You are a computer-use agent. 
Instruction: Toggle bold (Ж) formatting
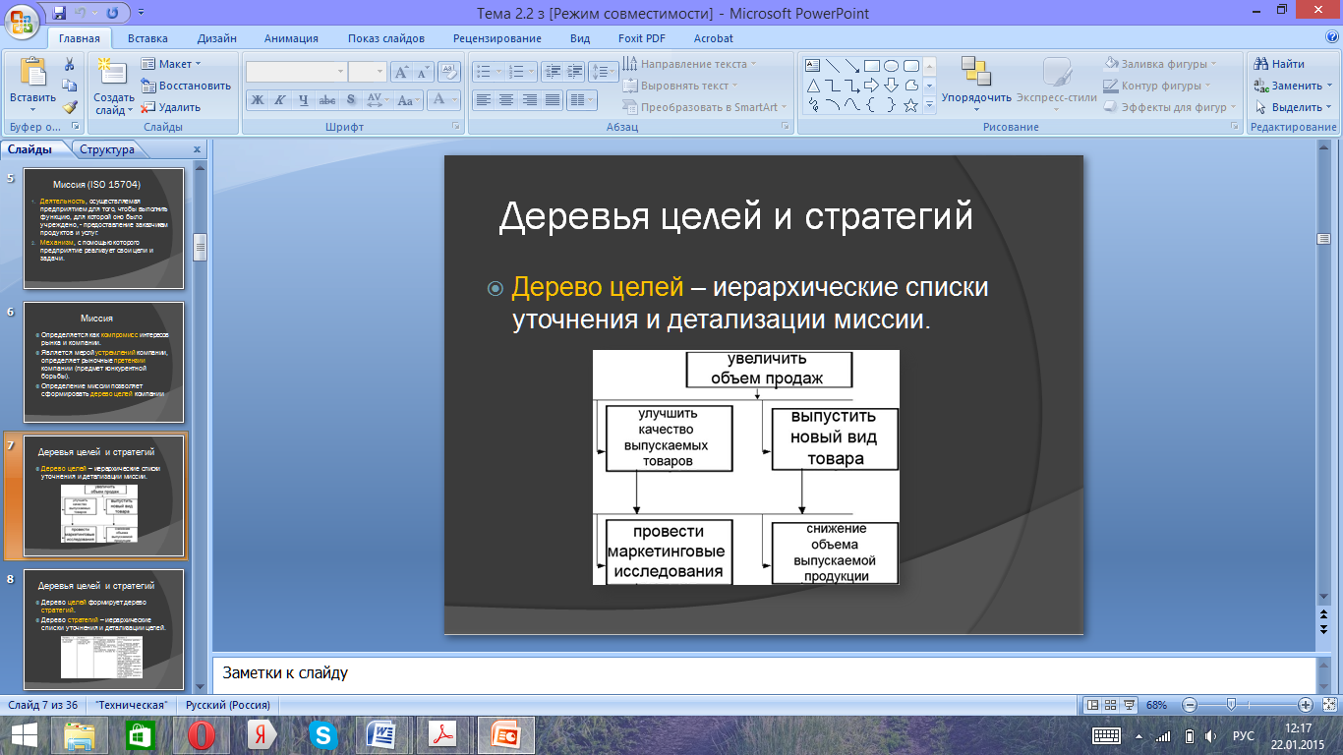pos(257,99)
